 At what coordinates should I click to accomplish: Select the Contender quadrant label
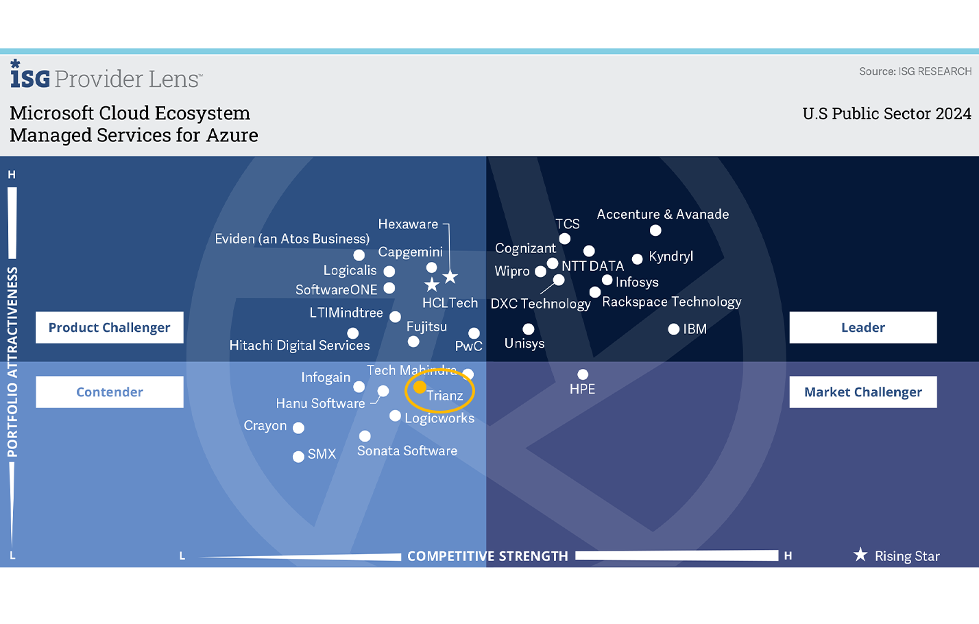coord(109,392)
